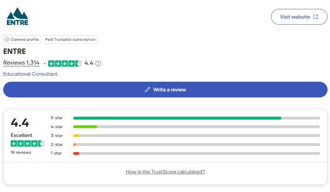
Task: Open the TrustScore info icon
Action: coord(98,63)
